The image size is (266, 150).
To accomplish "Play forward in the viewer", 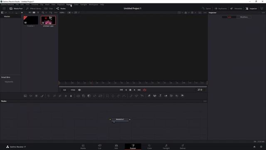I will pos(135,90).
